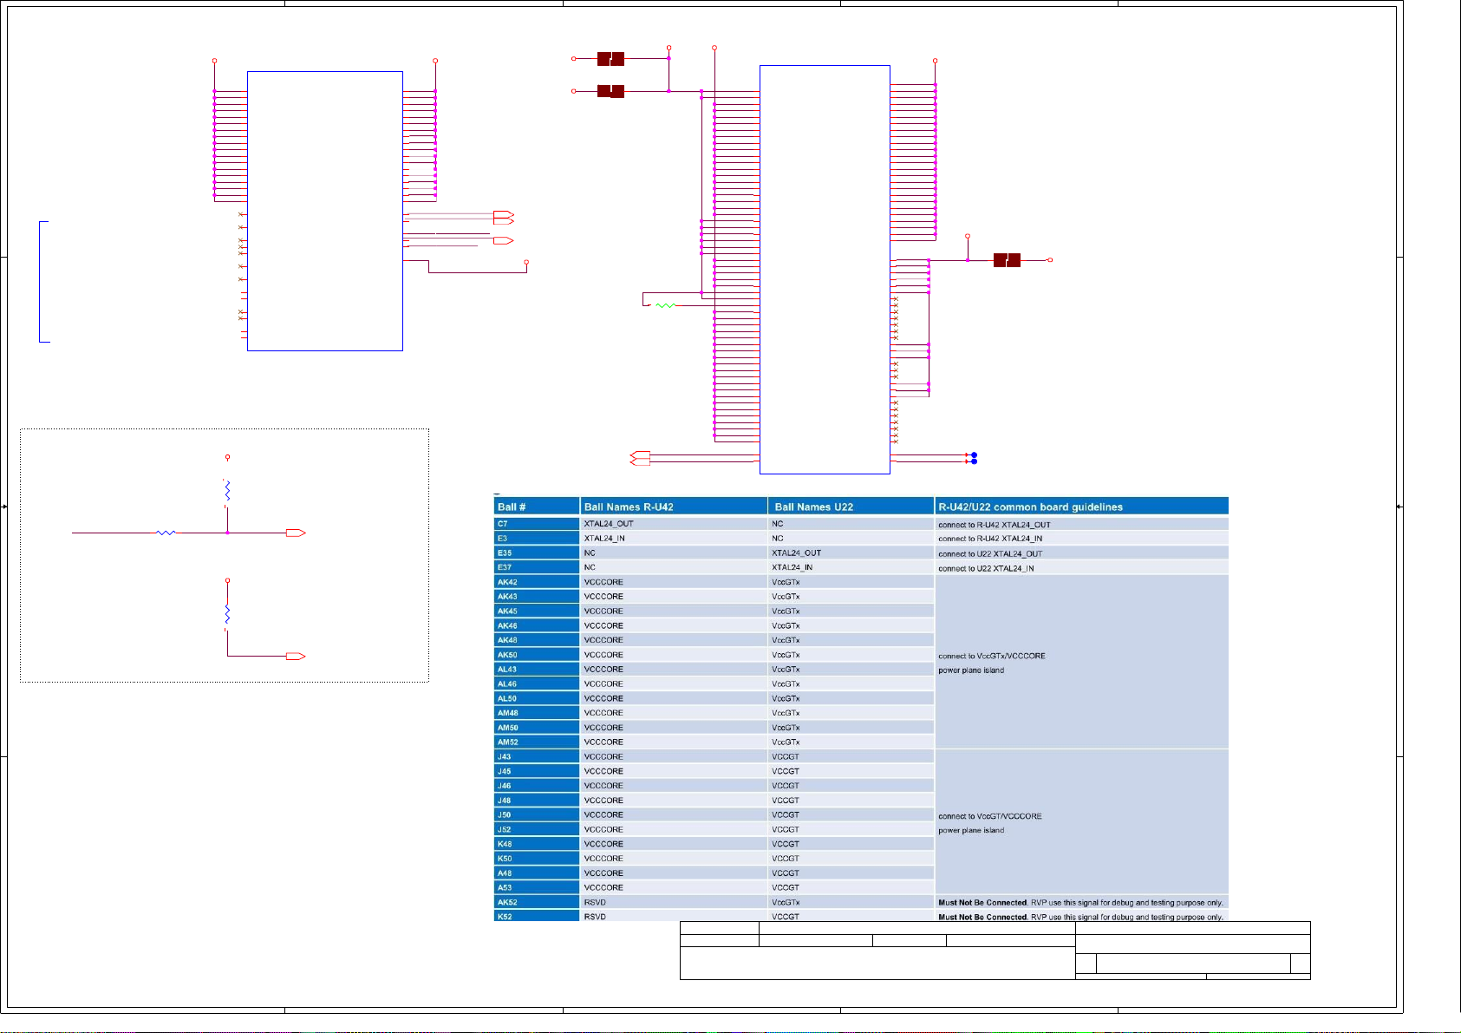Click the lower blue vertical resistor in dotted box
The width and height of the screenshot is (1461, 1033).
[x=227, y=614]
